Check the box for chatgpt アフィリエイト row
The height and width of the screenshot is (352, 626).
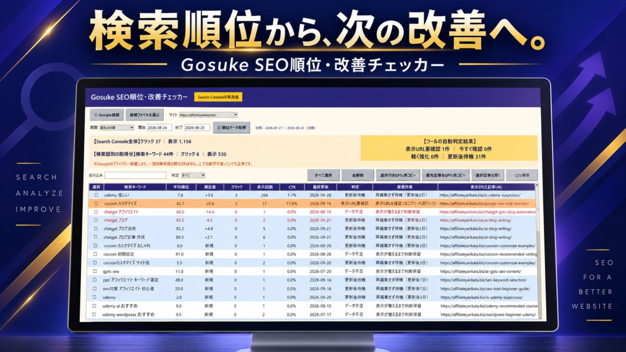(x=95, y=212)
